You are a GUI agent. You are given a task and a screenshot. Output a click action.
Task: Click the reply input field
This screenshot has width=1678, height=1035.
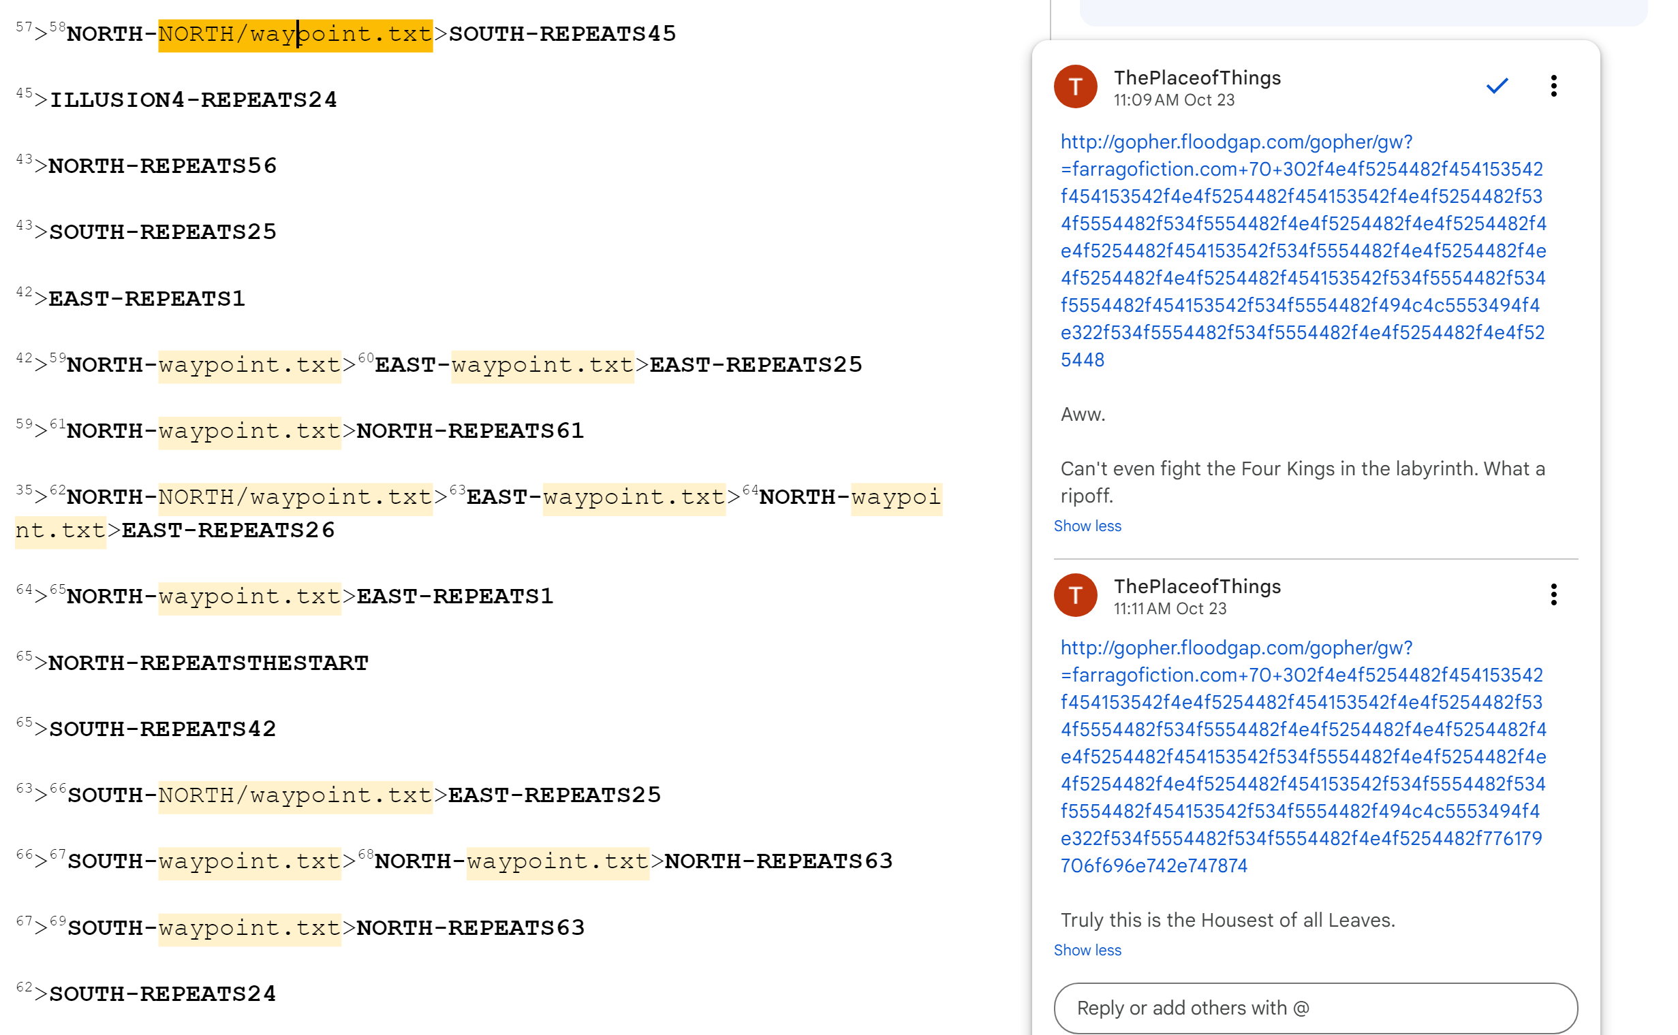click(x=1315, y=1007)
